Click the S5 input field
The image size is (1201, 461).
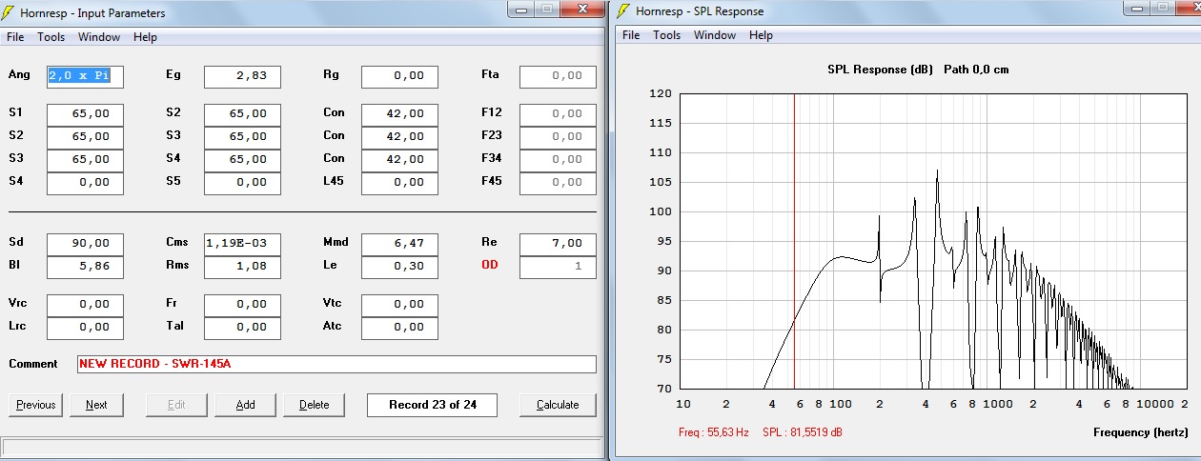242,182
